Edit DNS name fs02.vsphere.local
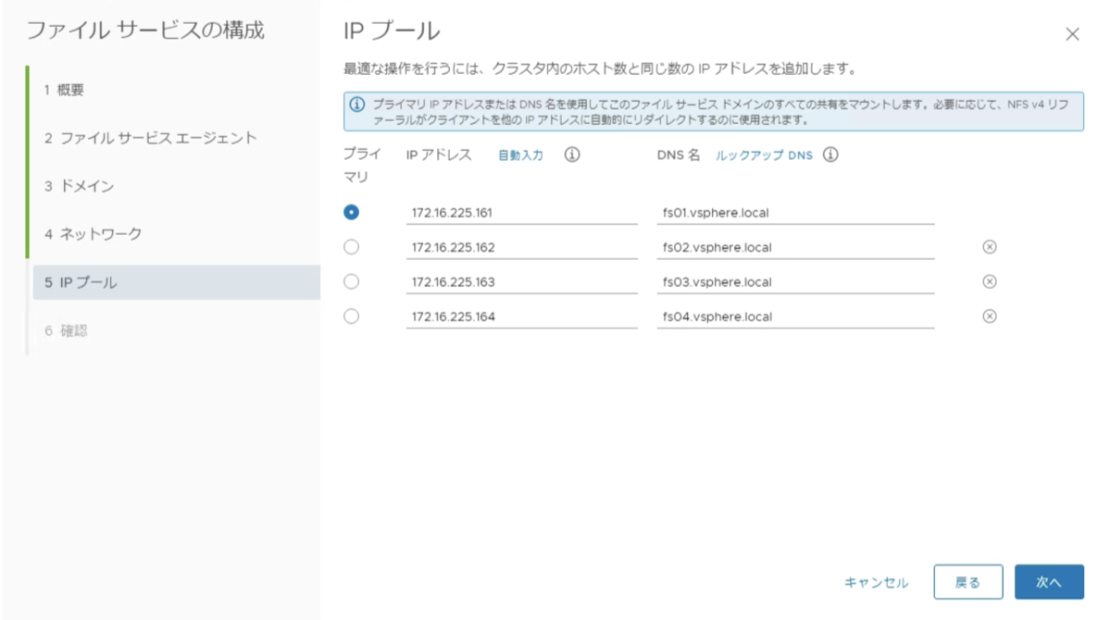1111x620 pixels. coord(795,247)
